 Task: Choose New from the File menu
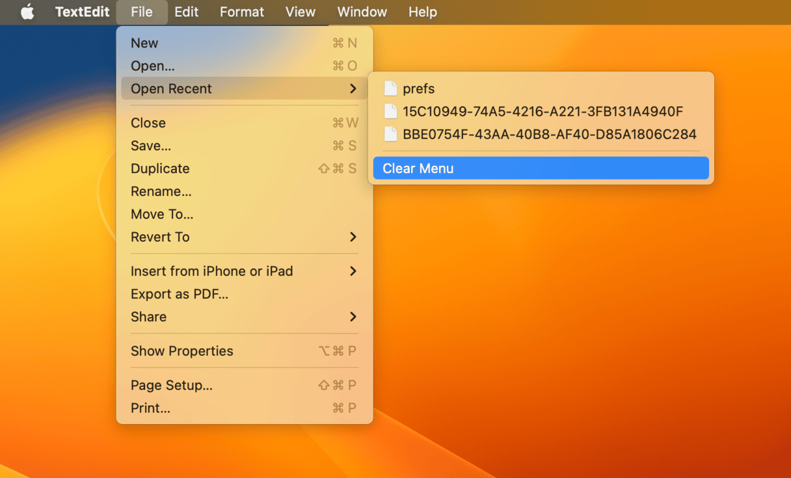click(245, 43)
